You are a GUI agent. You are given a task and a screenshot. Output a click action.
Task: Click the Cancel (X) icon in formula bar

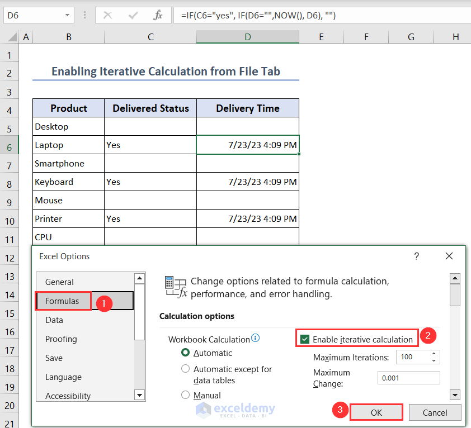tap(107, 15)
